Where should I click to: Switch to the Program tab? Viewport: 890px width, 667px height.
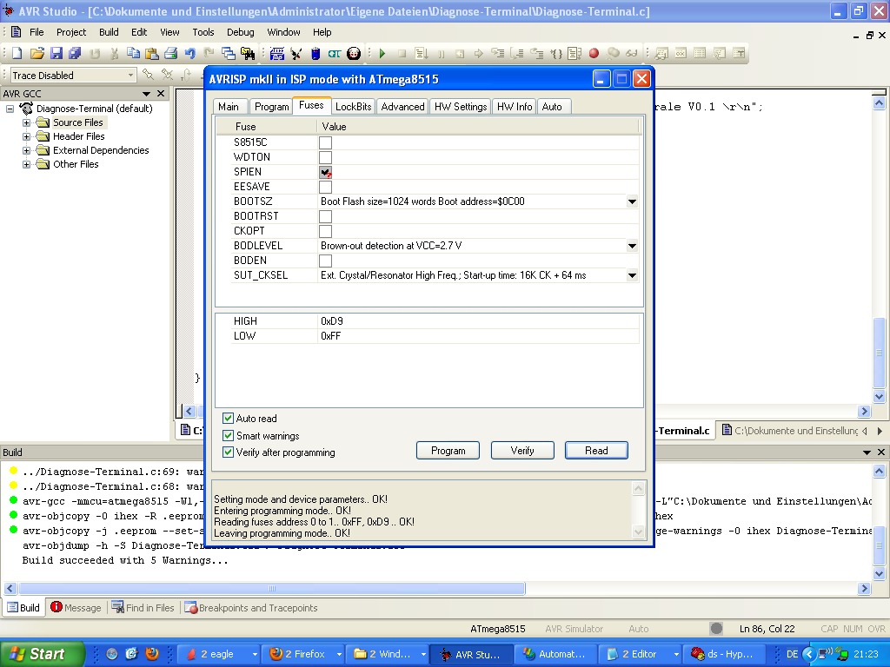pos(271,107)
